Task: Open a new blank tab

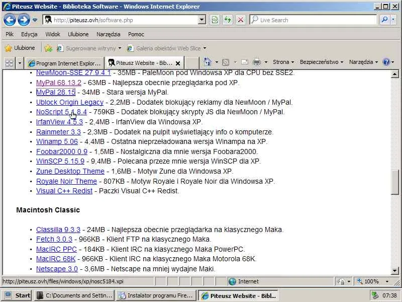Action: (192, 63)
